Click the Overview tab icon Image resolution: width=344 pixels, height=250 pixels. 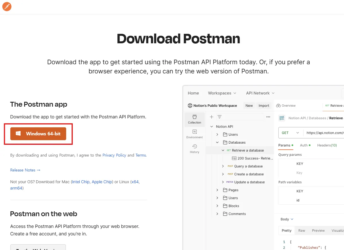point(278,106)
